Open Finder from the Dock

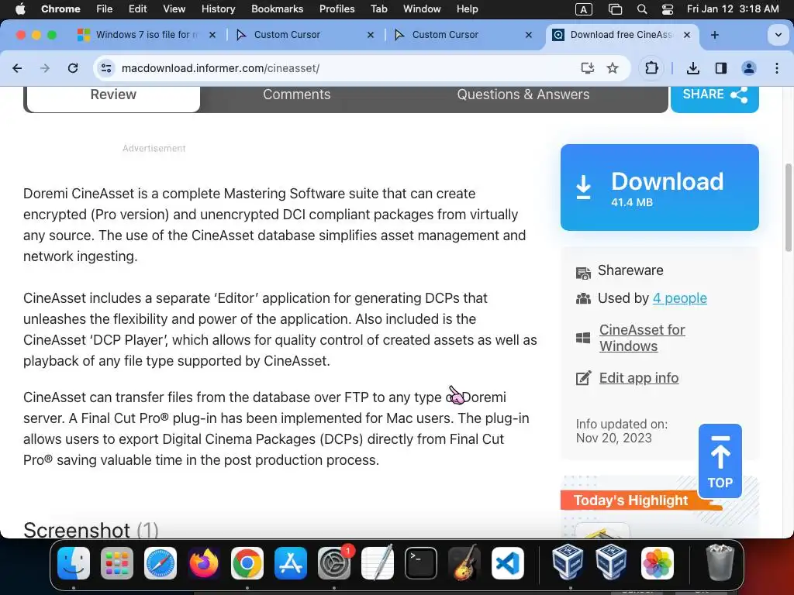point(74,562)
